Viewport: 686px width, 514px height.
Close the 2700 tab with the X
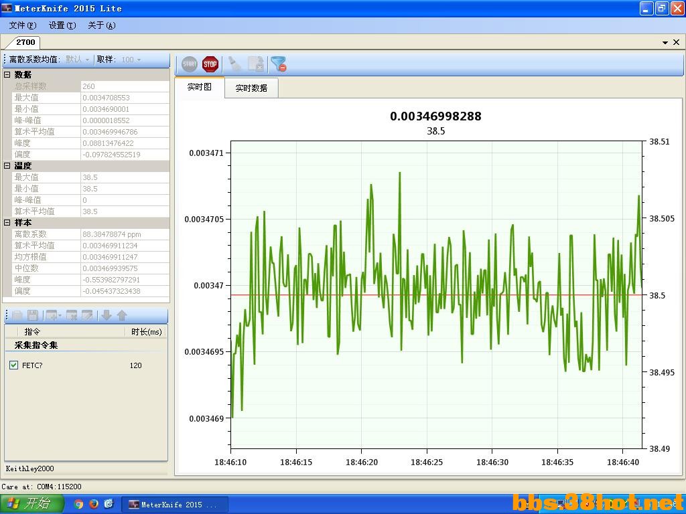tap(676, 42)
